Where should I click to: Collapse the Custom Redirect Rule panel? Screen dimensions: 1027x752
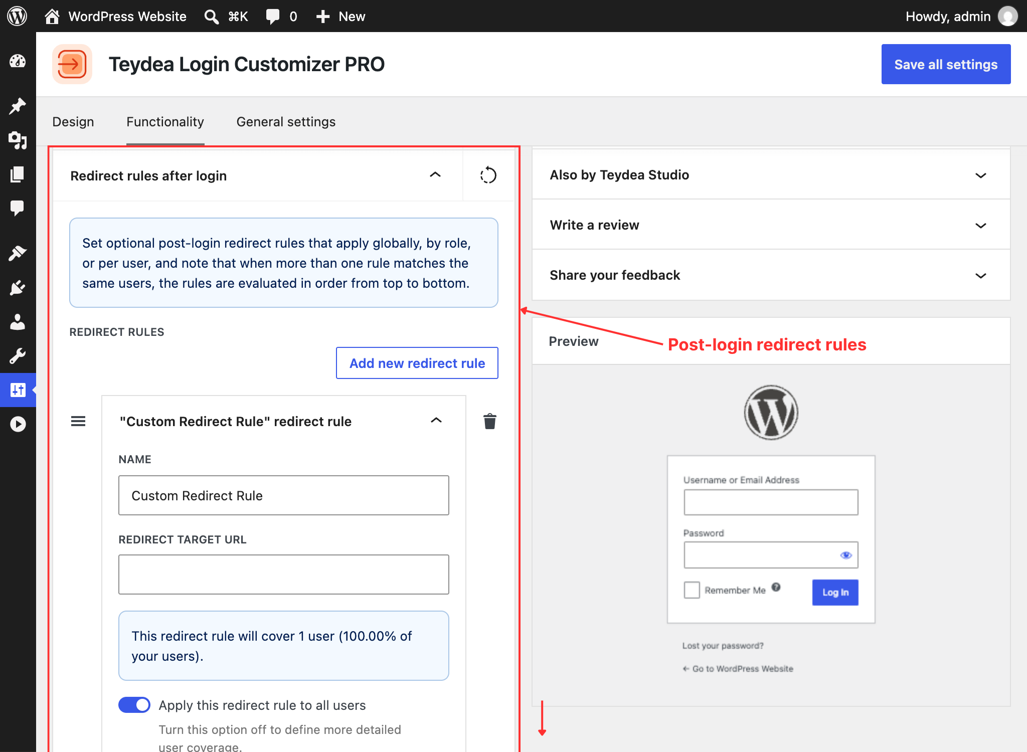click(436, 420)
